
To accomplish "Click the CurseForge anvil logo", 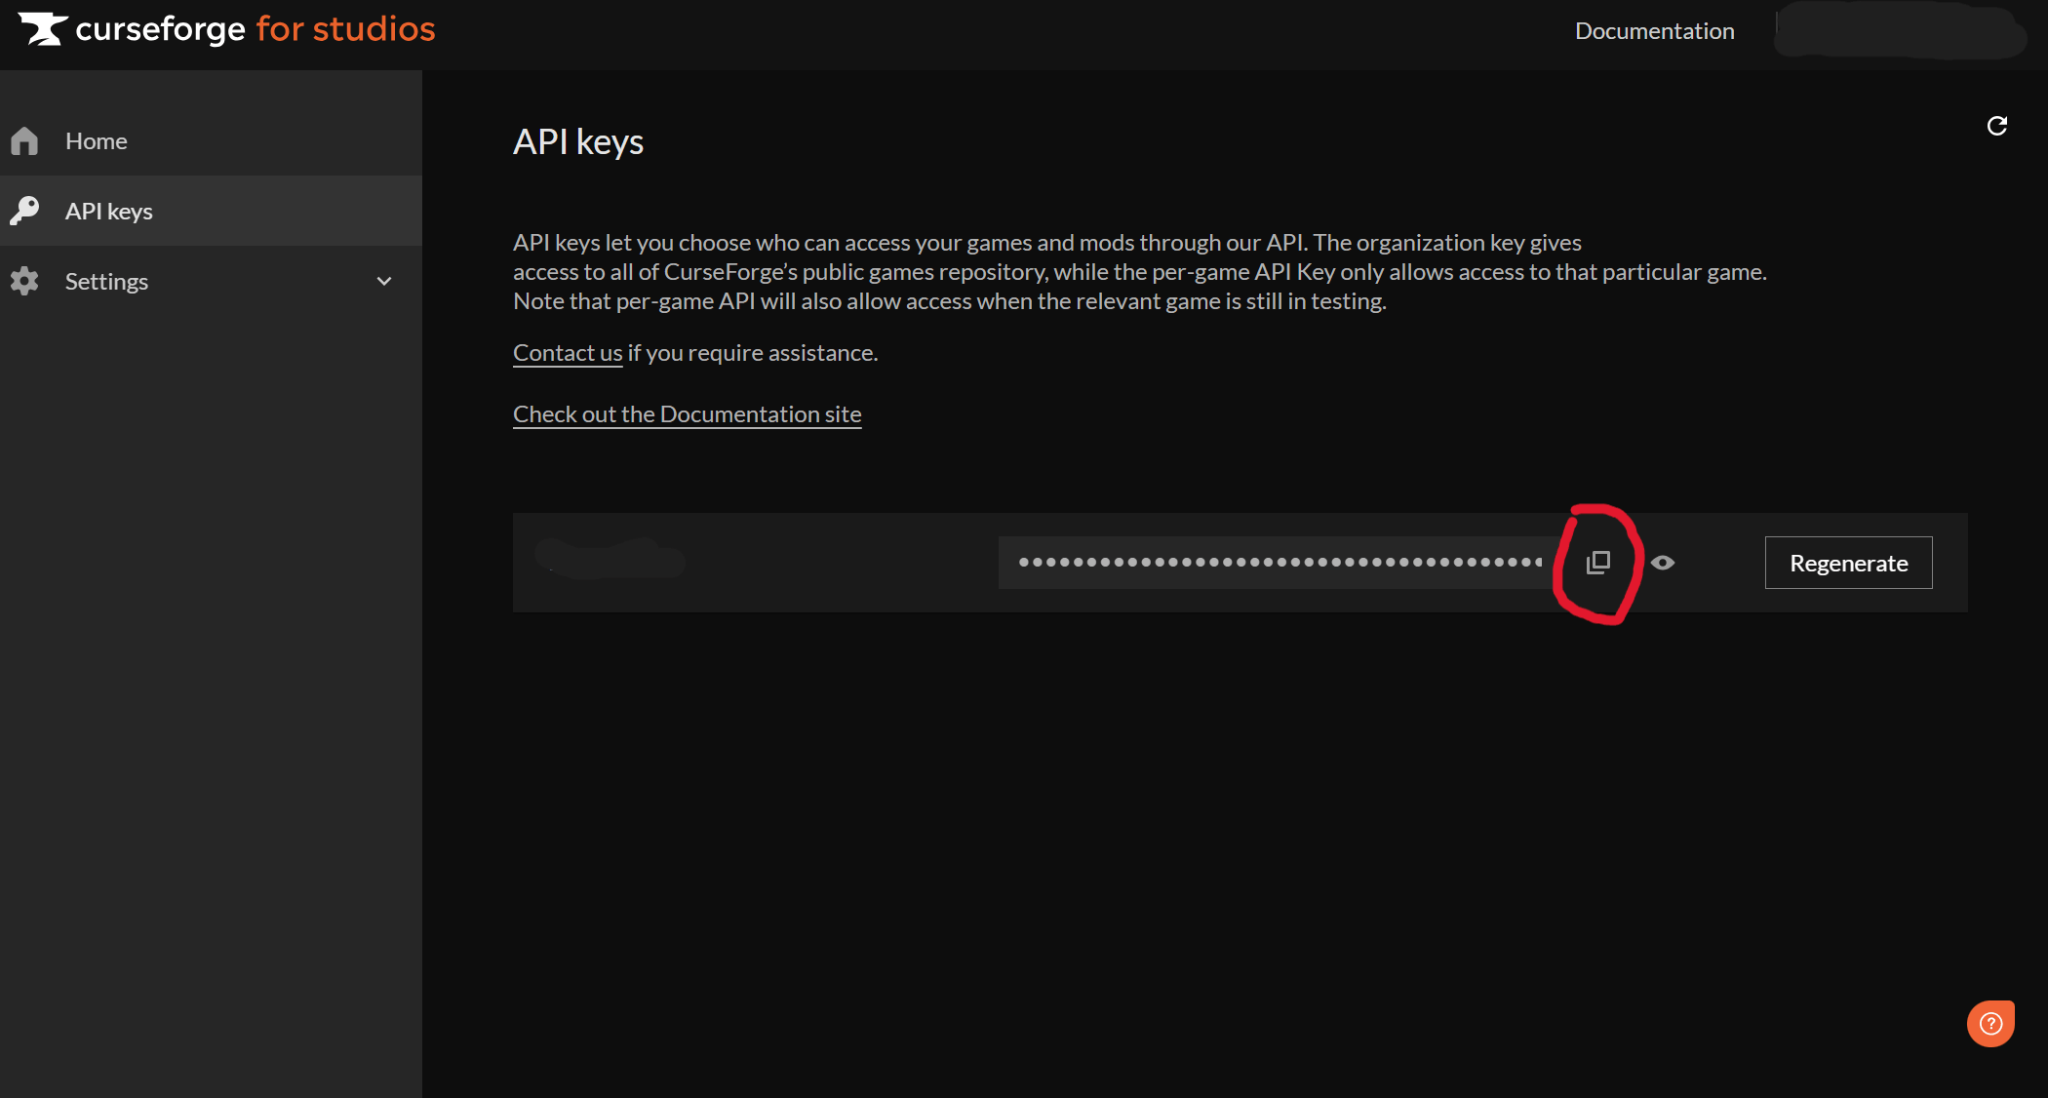I will 43,29.
